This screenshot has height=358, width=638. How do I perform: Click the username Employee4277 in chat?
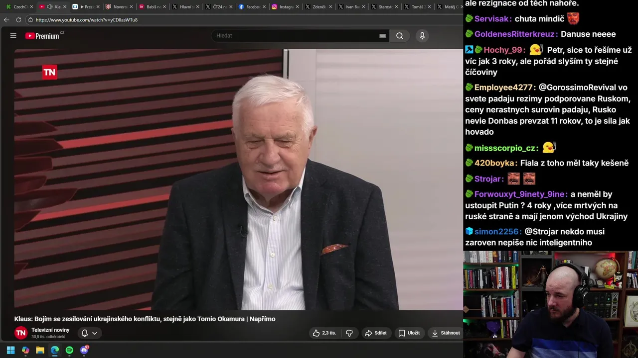click(x=503, y=88)
